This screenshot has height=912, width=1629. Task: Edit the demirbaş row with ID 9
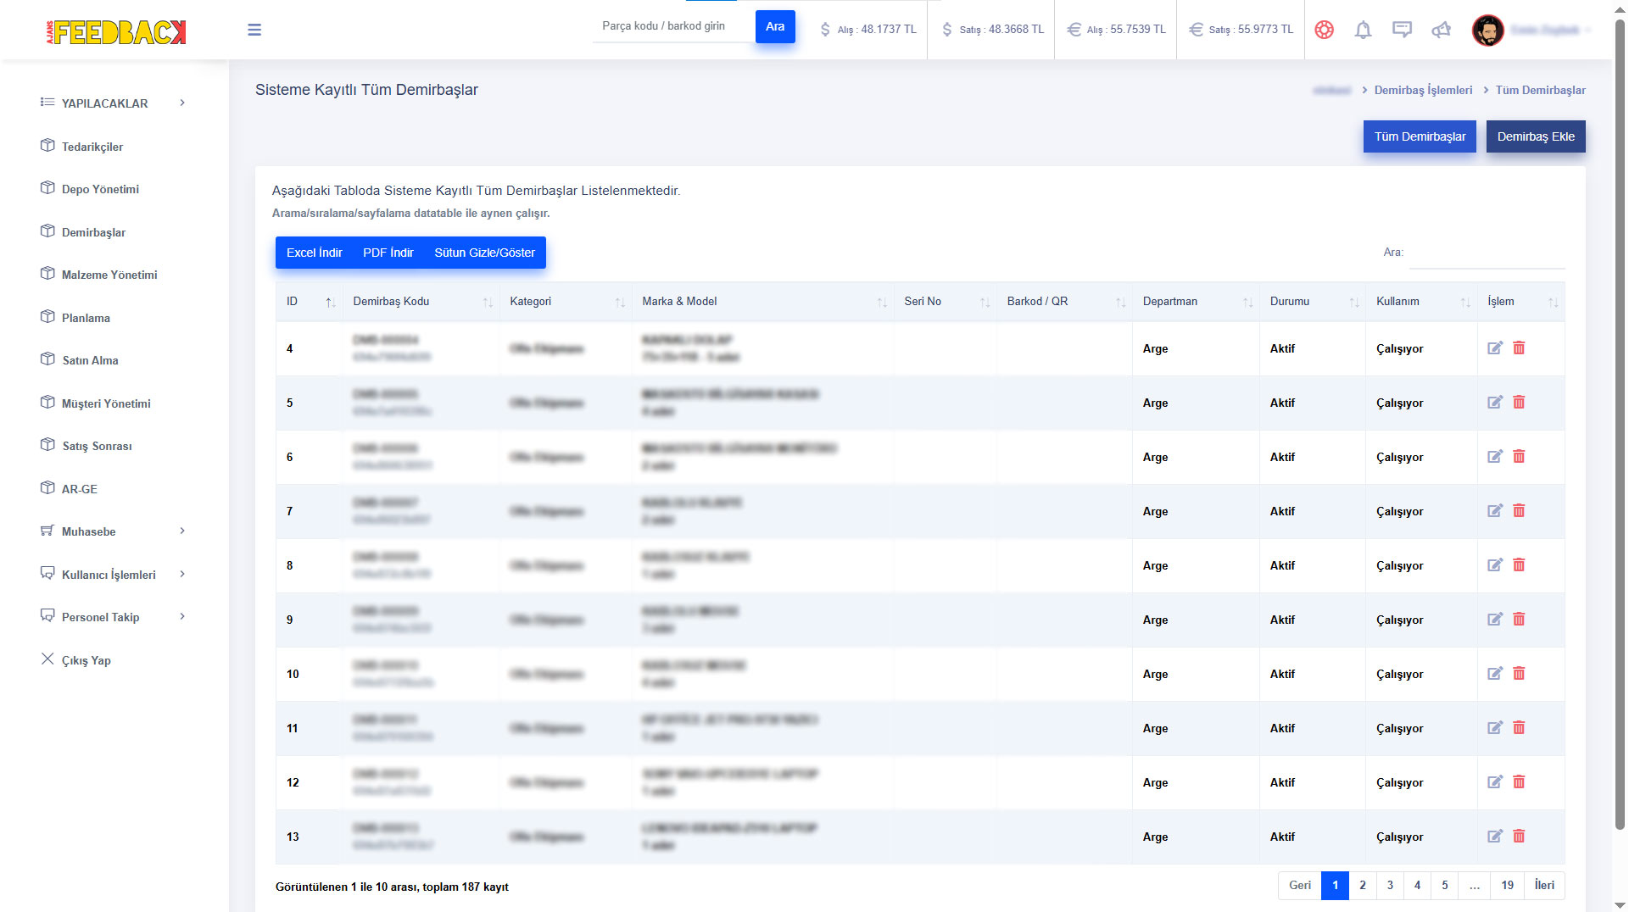click(1495, 619)
